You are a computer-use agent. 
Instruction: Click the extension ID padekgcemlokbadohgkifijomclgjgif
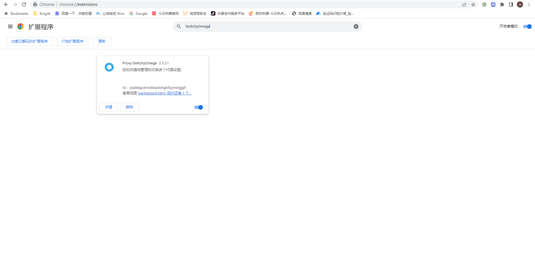tap(158, 88)
